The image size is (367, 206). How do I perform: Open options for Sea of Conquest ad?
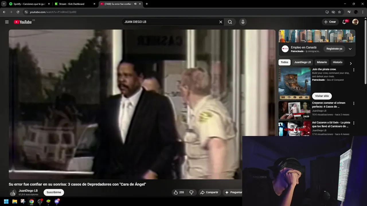(354, 70)
